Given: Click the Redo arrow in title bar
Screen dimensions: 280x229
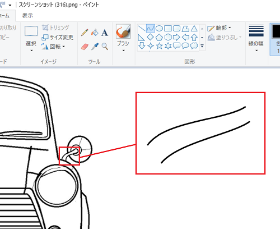Looking at the screenshot, I should point(3,4).
